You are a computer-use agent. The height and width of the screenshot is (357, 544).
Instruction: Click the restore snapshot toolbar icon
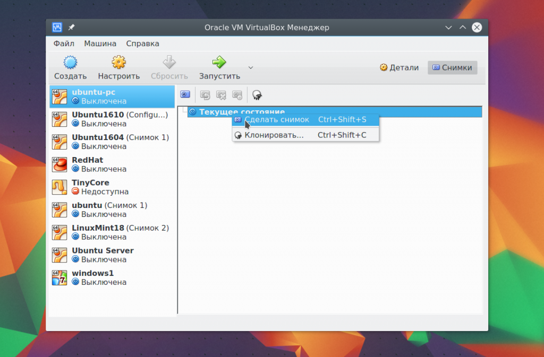point(205,95)
